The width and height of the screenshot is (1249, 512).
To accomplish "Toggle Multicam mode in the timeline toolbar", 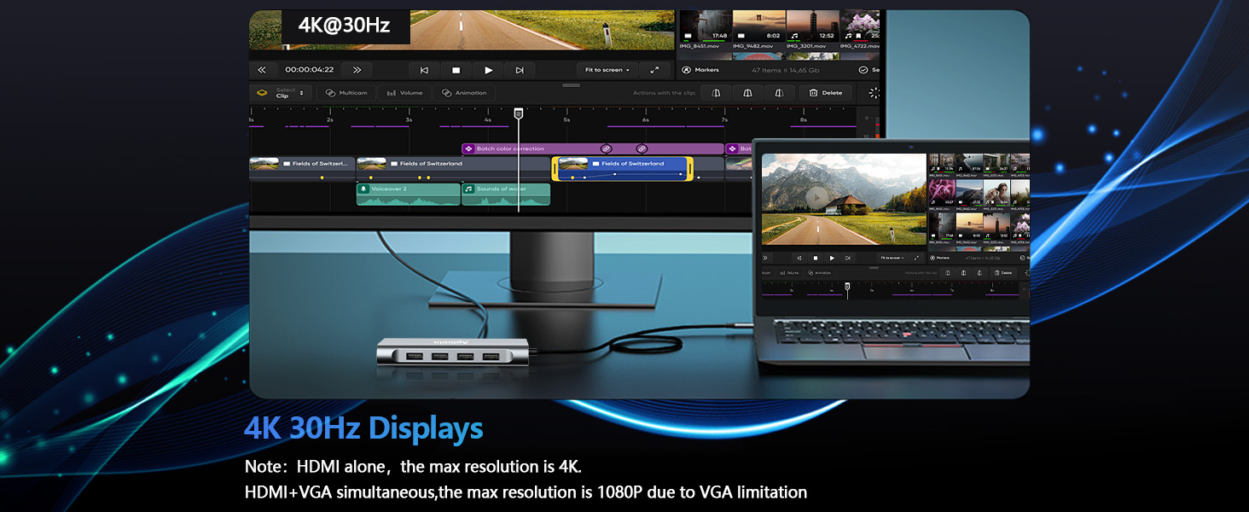I will pos(346,93).
